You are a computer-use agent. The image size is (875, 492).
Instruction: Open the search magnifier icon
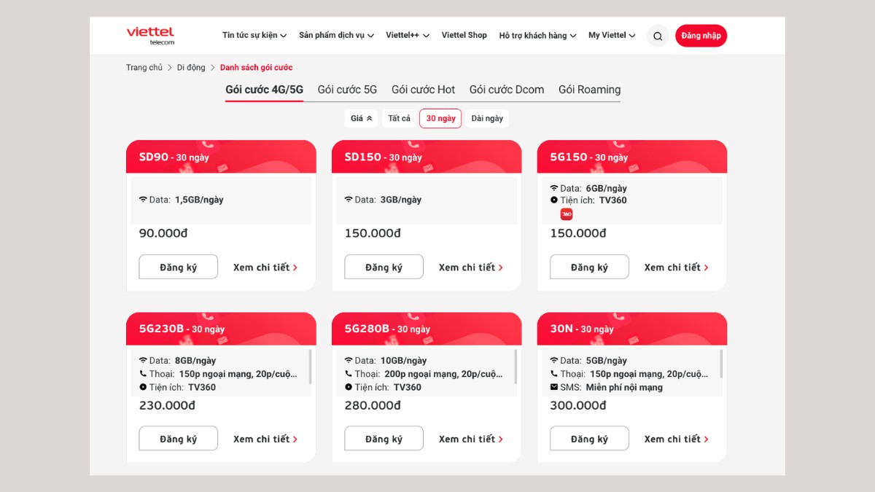point(658,36)
